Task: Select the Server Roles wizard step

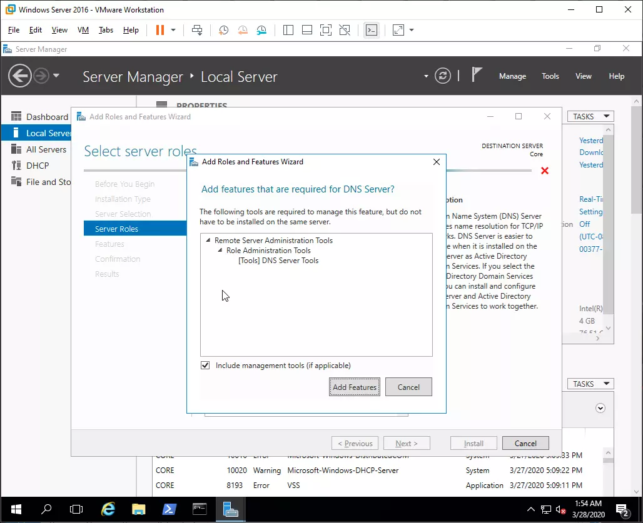Action: pyautogui.click(x=135, y=229)
